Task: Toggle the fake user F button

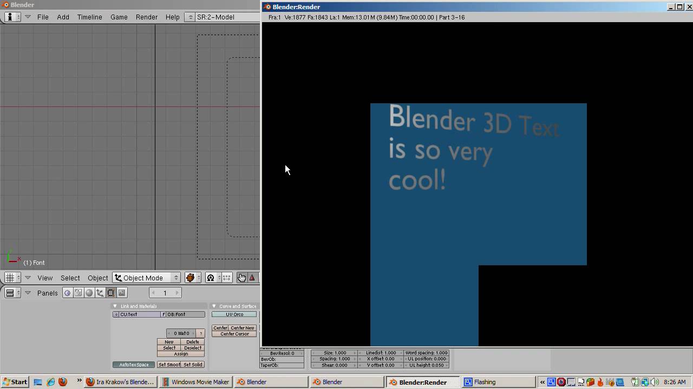Action: [x=164, y=314]
